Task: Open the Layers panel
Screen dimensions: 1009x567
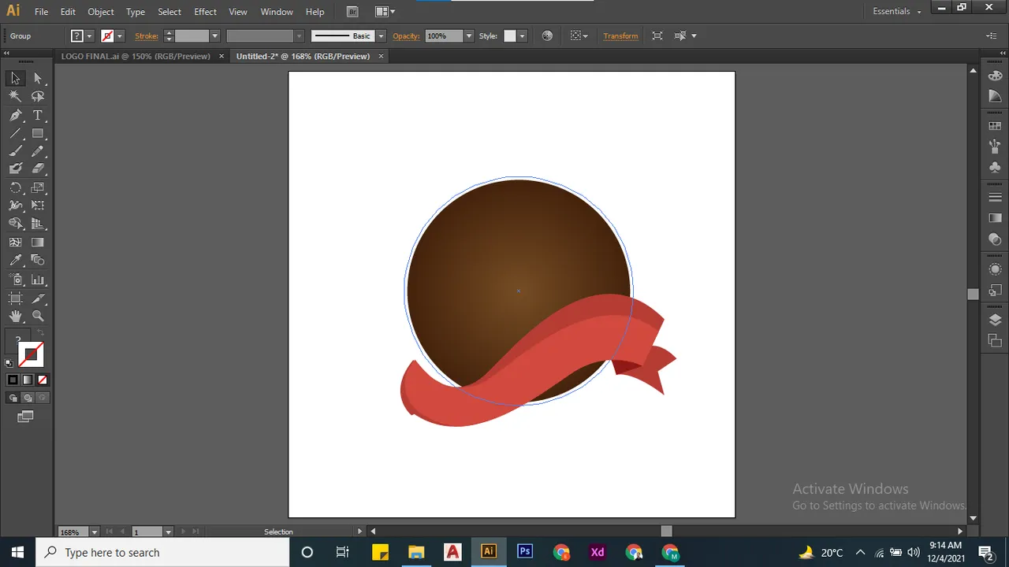Action: (995, 320)
